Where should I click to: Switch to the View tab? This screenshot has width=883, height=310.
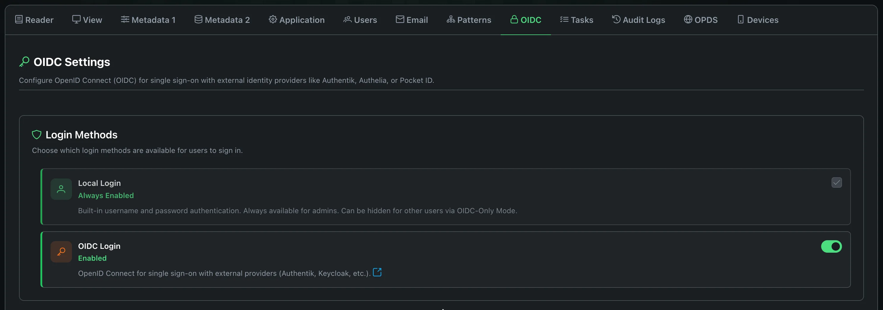[87, 20]
